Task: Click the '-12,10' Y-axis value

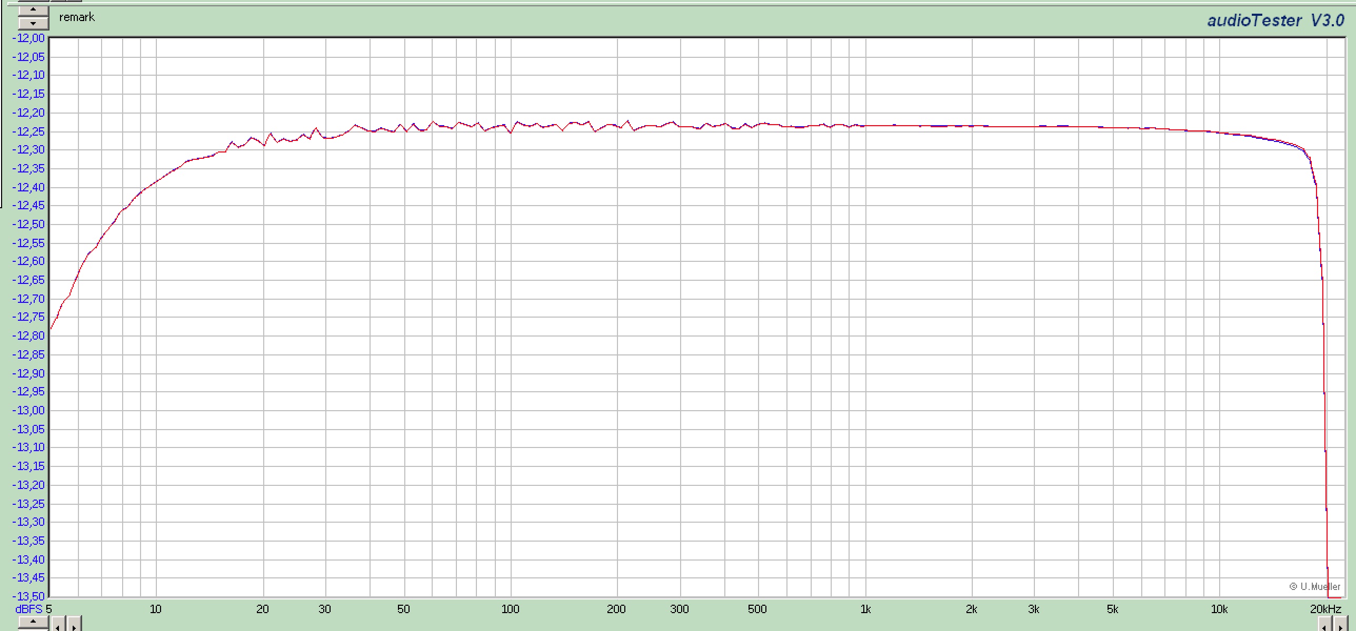Action: click(29, 75)
